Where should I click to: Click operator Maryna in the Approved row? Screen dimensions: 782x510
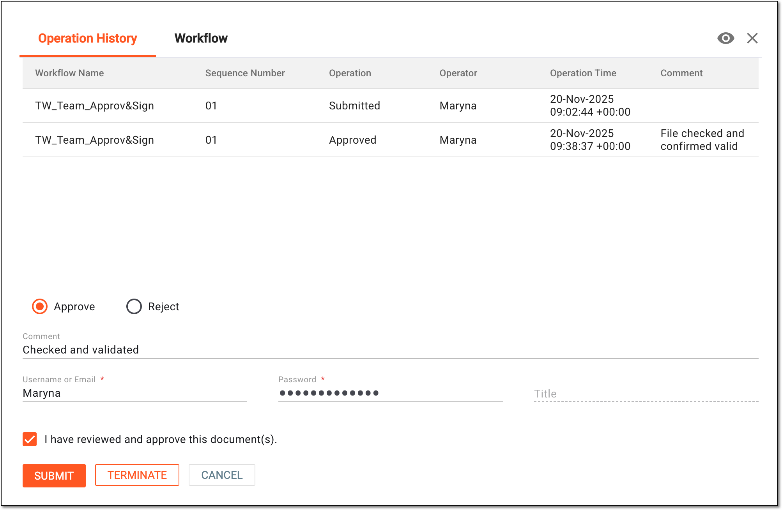click(x=458, y=140)
